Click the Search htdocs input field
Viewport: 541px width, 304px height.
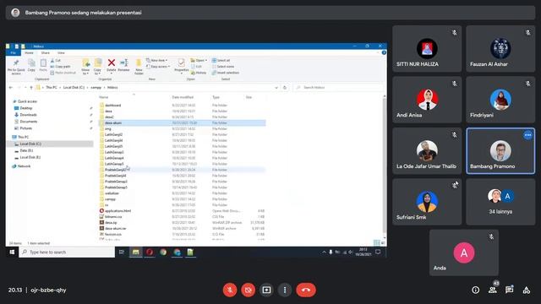(338, 88)
